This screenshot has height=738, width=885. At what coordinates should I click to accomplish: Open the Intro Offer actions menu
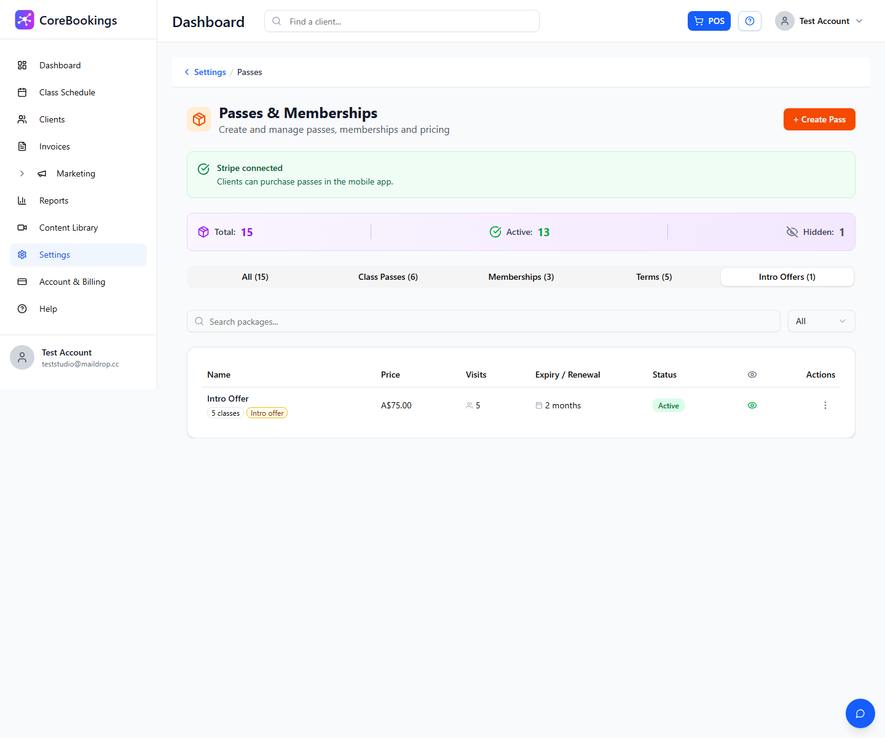(x=825, y=405)
